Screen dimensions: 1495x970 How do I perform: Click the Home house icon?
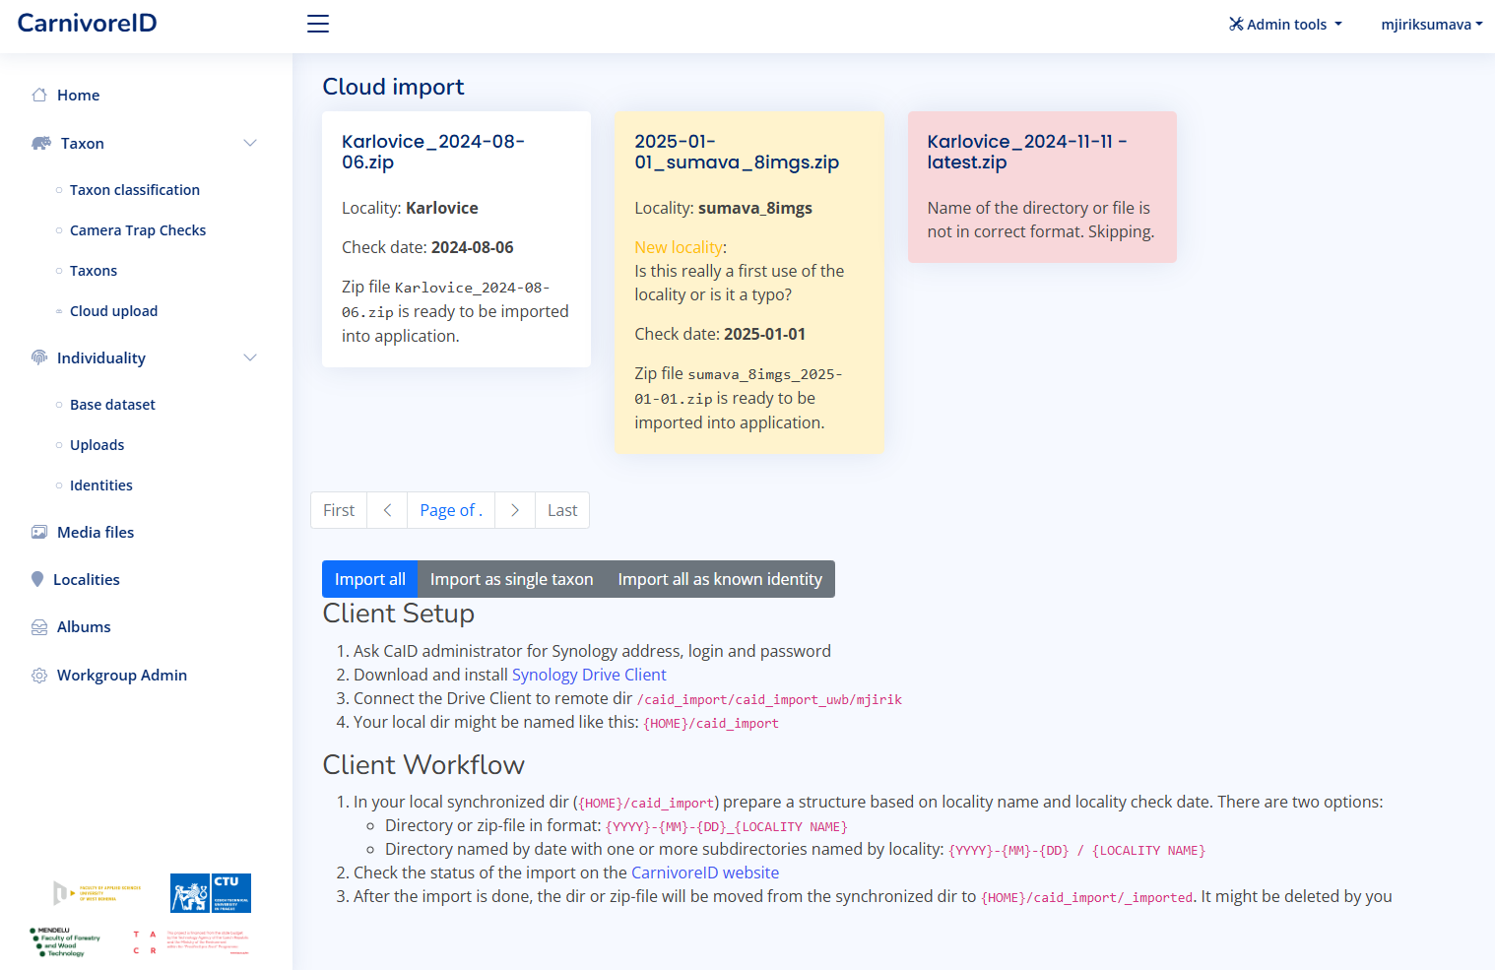coord(39,96)
